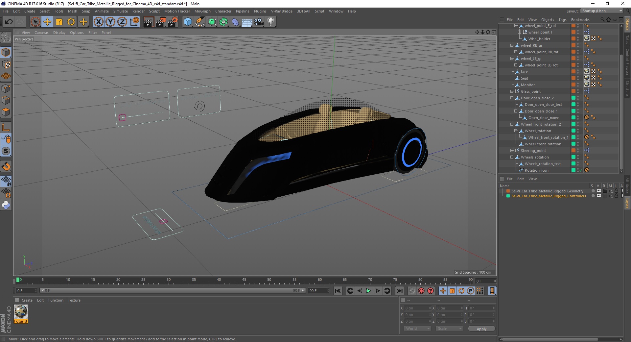This screenshot has height=342, width=631.
Task: Click the Apply button
Action: tap(481, 329)
